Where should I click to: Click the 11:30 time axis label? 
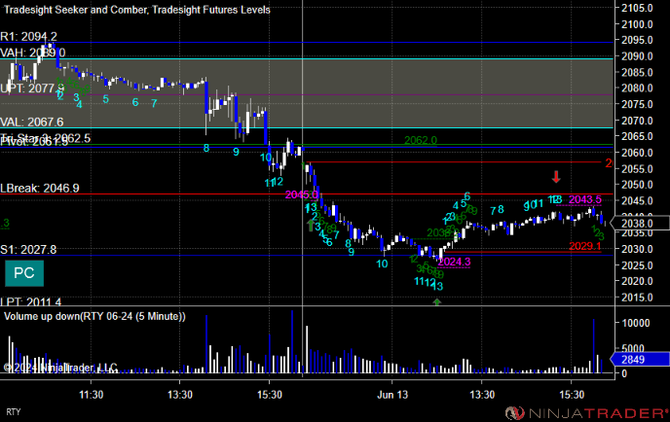[x=91, y=395]
